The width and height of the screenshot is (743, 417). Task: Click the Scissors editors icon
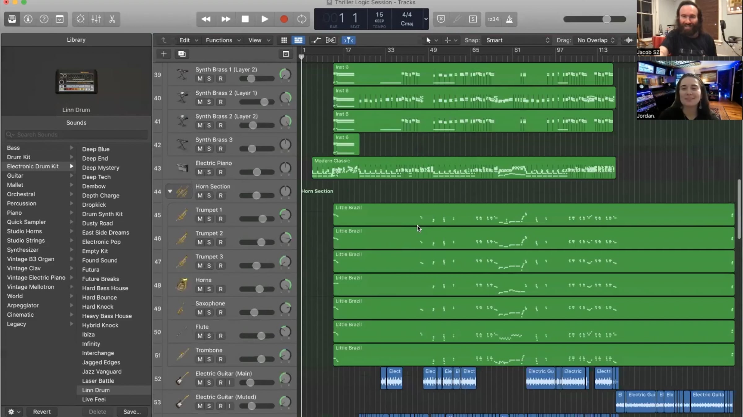point(112,19)
